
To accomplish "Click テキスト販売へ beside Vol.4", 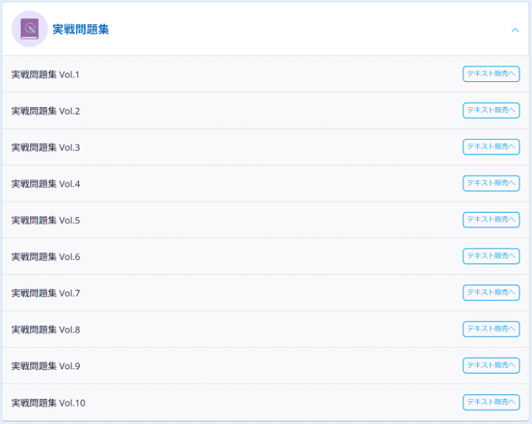I will pos(491,183).
